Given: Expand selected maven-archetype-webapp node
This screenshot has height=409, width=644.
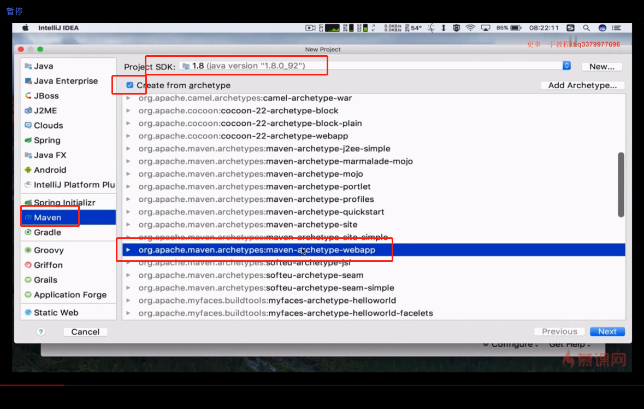Looking at the screenshot, I should pos(128,250).
